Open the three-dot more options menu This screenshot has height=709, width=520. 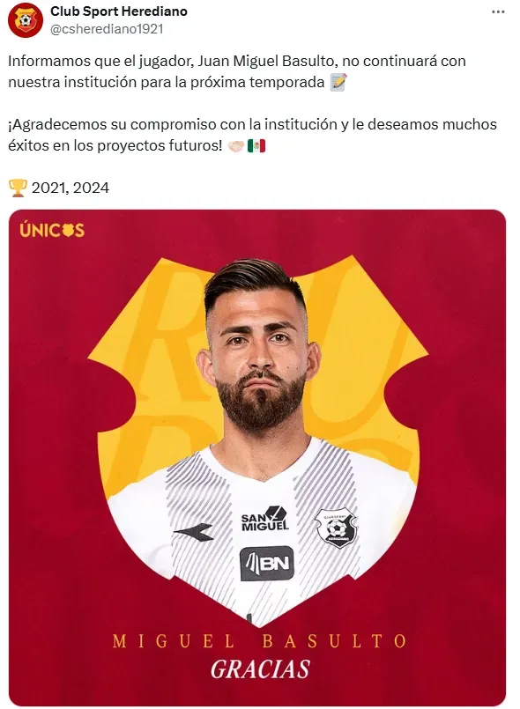pyautogui.click(x=498, y=12)
